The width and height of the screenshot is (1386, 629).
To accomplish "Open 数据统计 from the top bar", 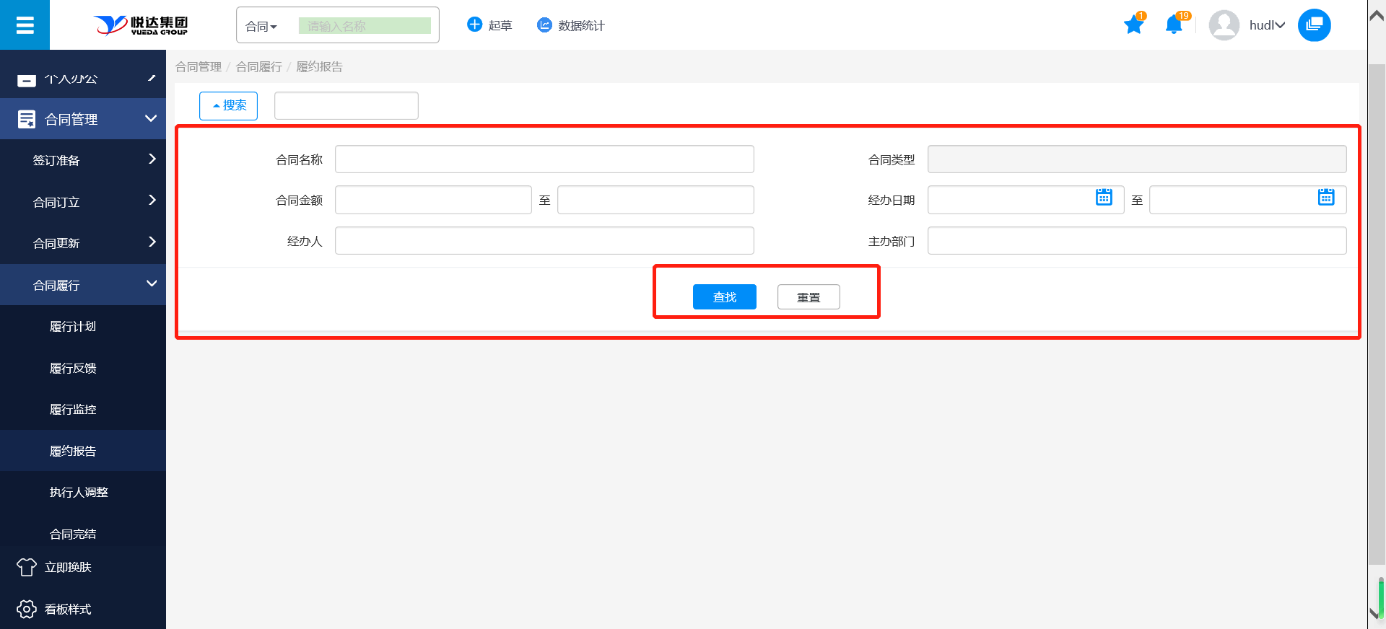I will [x=571, y=25].
